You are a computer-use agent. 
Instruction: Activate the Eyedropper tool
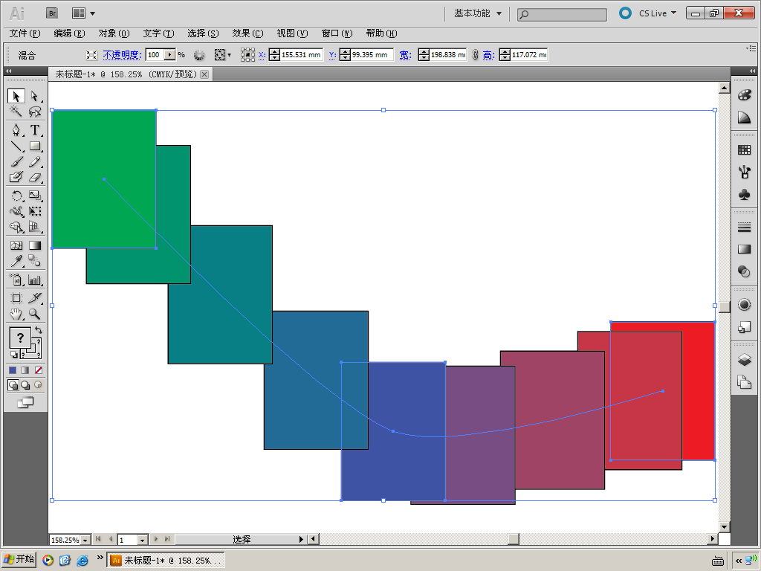(16, 261)
